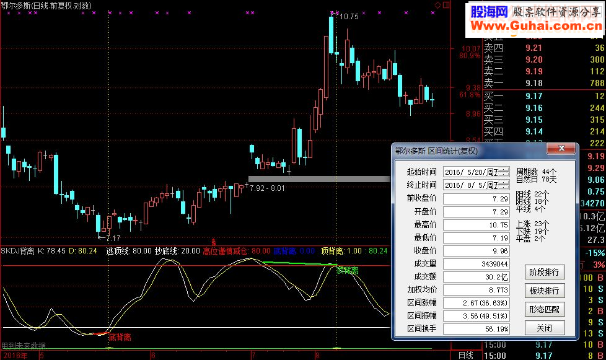
Task: Click the 抄底线: 20.00 label
Action: [177, 251]
